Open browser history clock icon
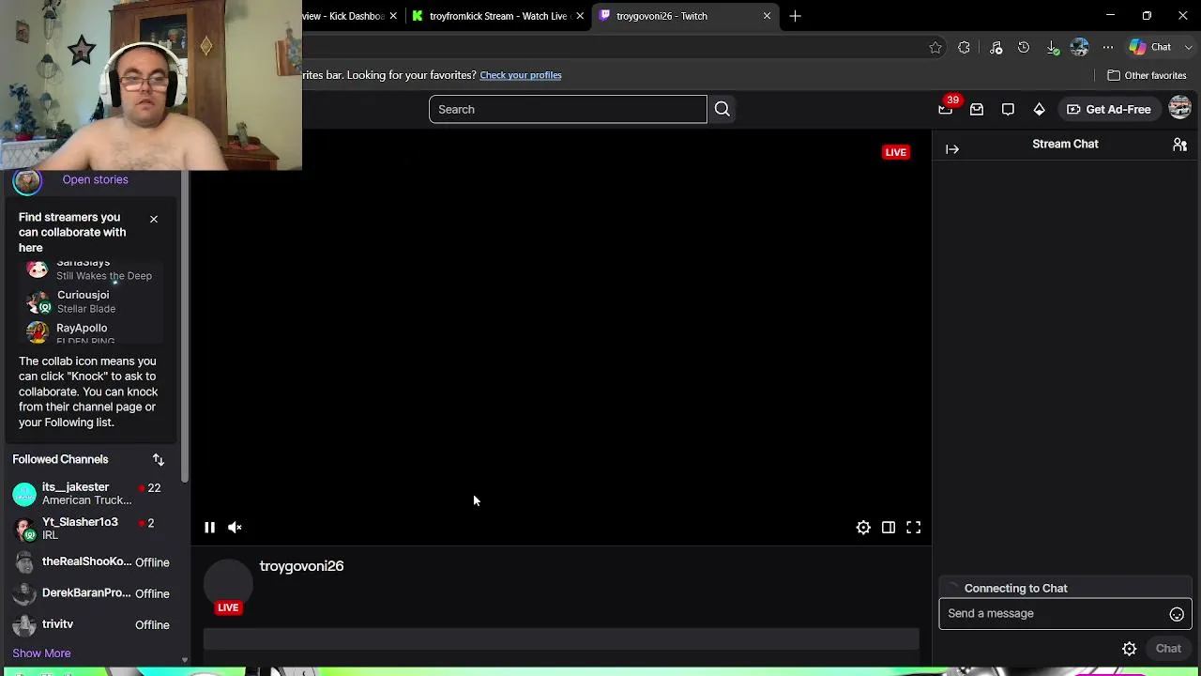This screenshot has width=1201, height=676. point(1024,48)
